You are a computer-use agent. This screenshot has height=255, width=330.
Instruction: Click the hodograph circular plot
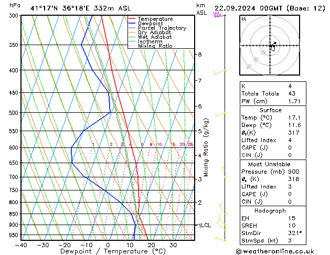270,45
